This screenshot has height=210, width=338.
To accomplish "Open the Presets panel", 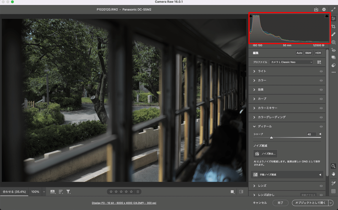I will (333, 58).
